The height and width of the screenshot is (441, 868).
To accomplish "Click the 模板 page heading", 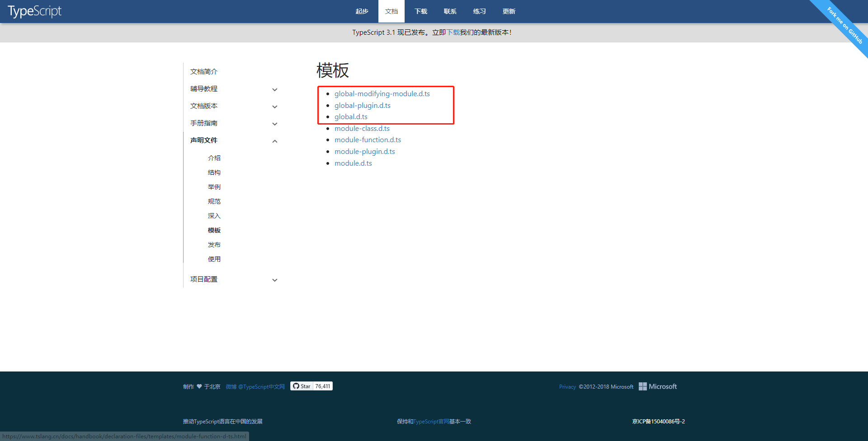I will [x=333, y=70].
